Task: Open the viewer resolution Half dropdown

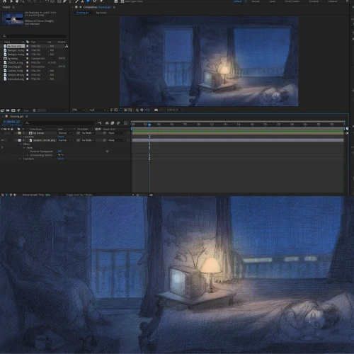Action: pos(97,110)
